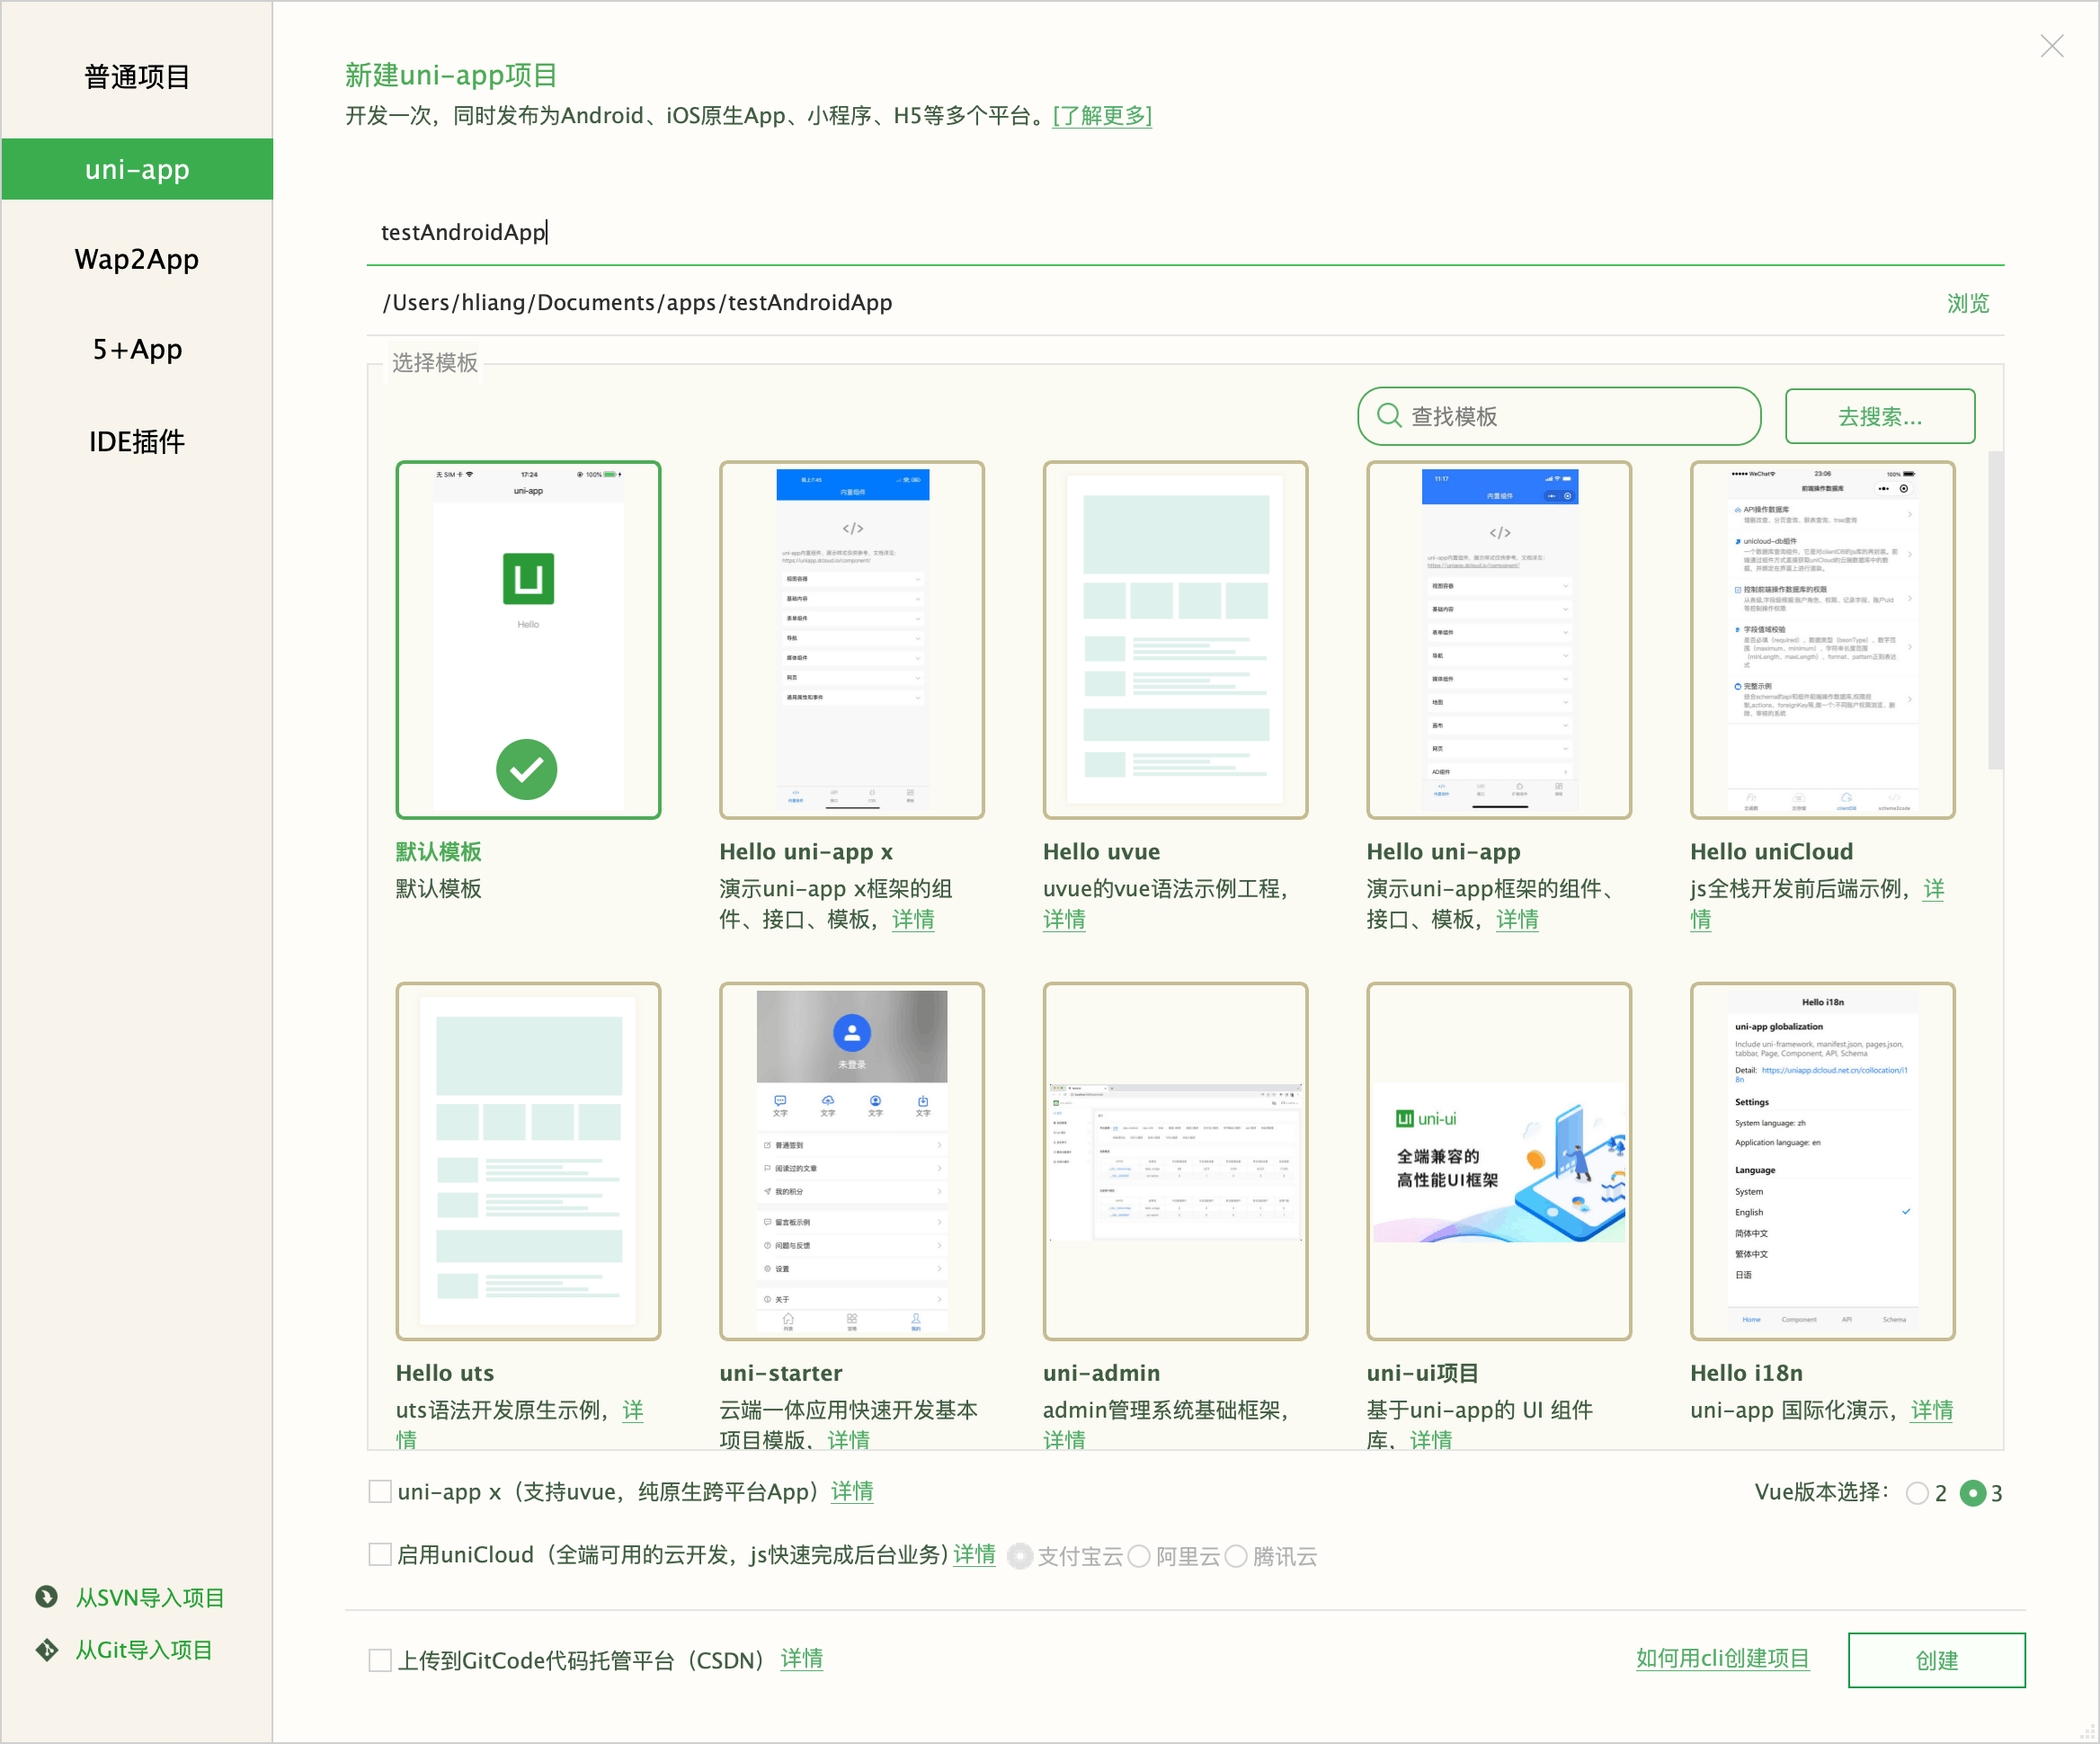This screenshot has height=1744, width=2100.
Task: Select the 默认模板 template thumbnail
Action: (x=528, y=640)
